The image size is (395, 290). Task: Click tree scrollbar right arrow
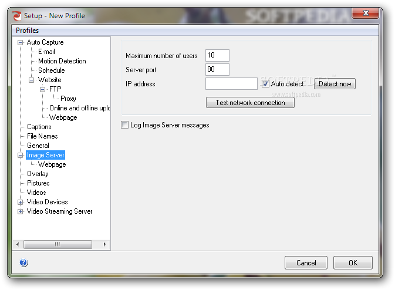click(x=105, y=244)
